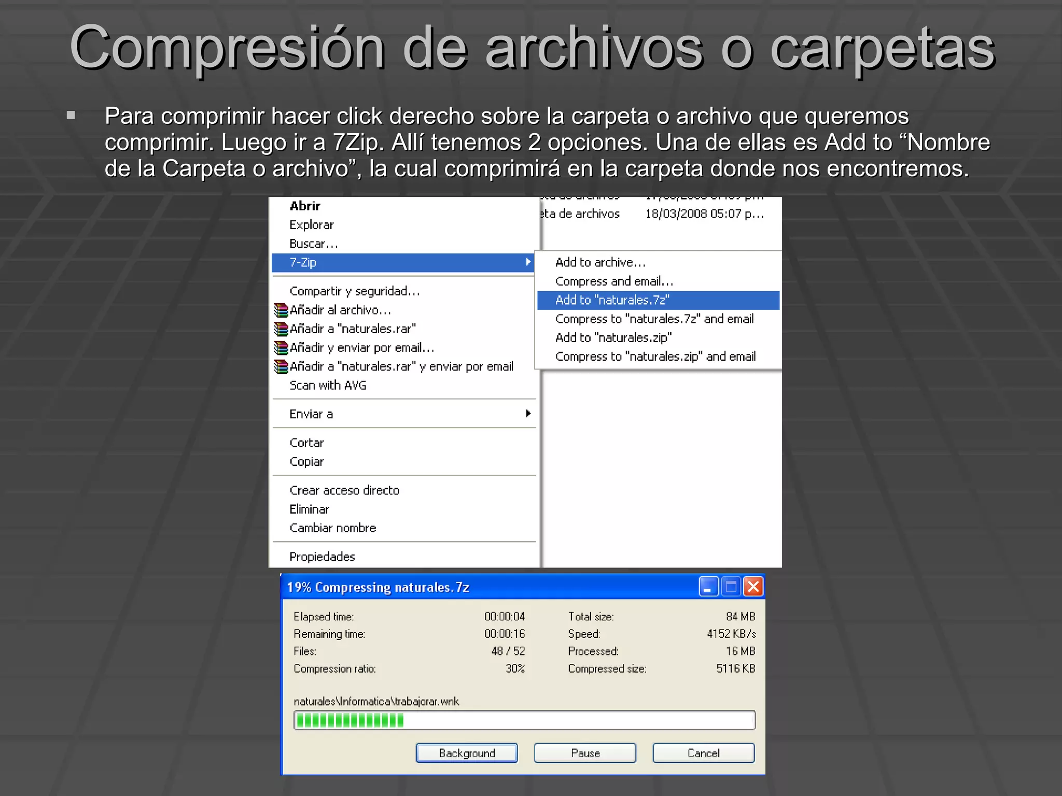Image resolution: width=1062 pixels, height=796 pixels.
Task: Expand the 7-Zip submenu arrow
Action: pos(528,262)
